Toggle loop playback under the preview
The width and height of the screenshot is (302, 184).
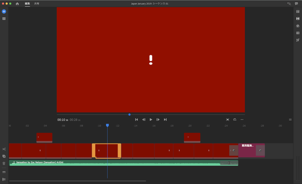click(x=235, y=119)
